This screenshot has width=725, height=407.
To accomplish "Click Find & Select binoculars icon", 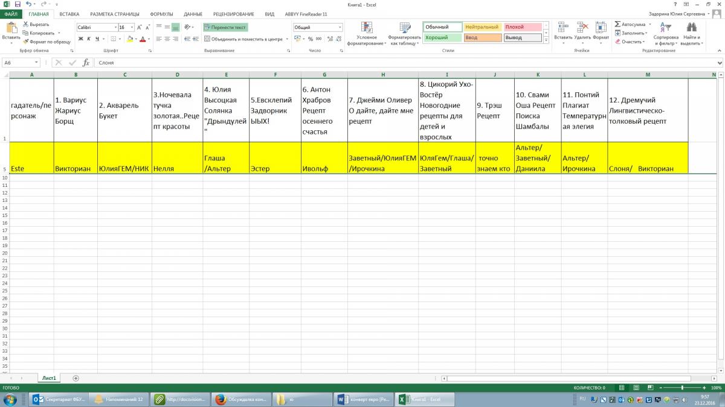I will tap(691, 33).
